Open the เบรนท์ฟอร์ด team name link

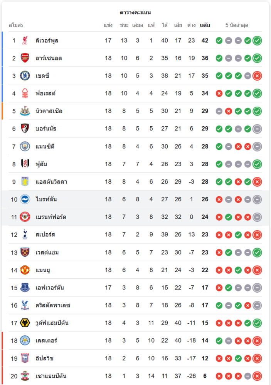[50, 217]
